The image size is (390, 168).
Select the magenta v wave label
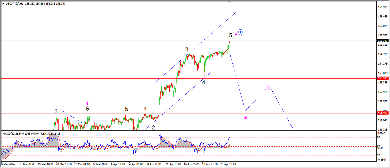[236, 34]
